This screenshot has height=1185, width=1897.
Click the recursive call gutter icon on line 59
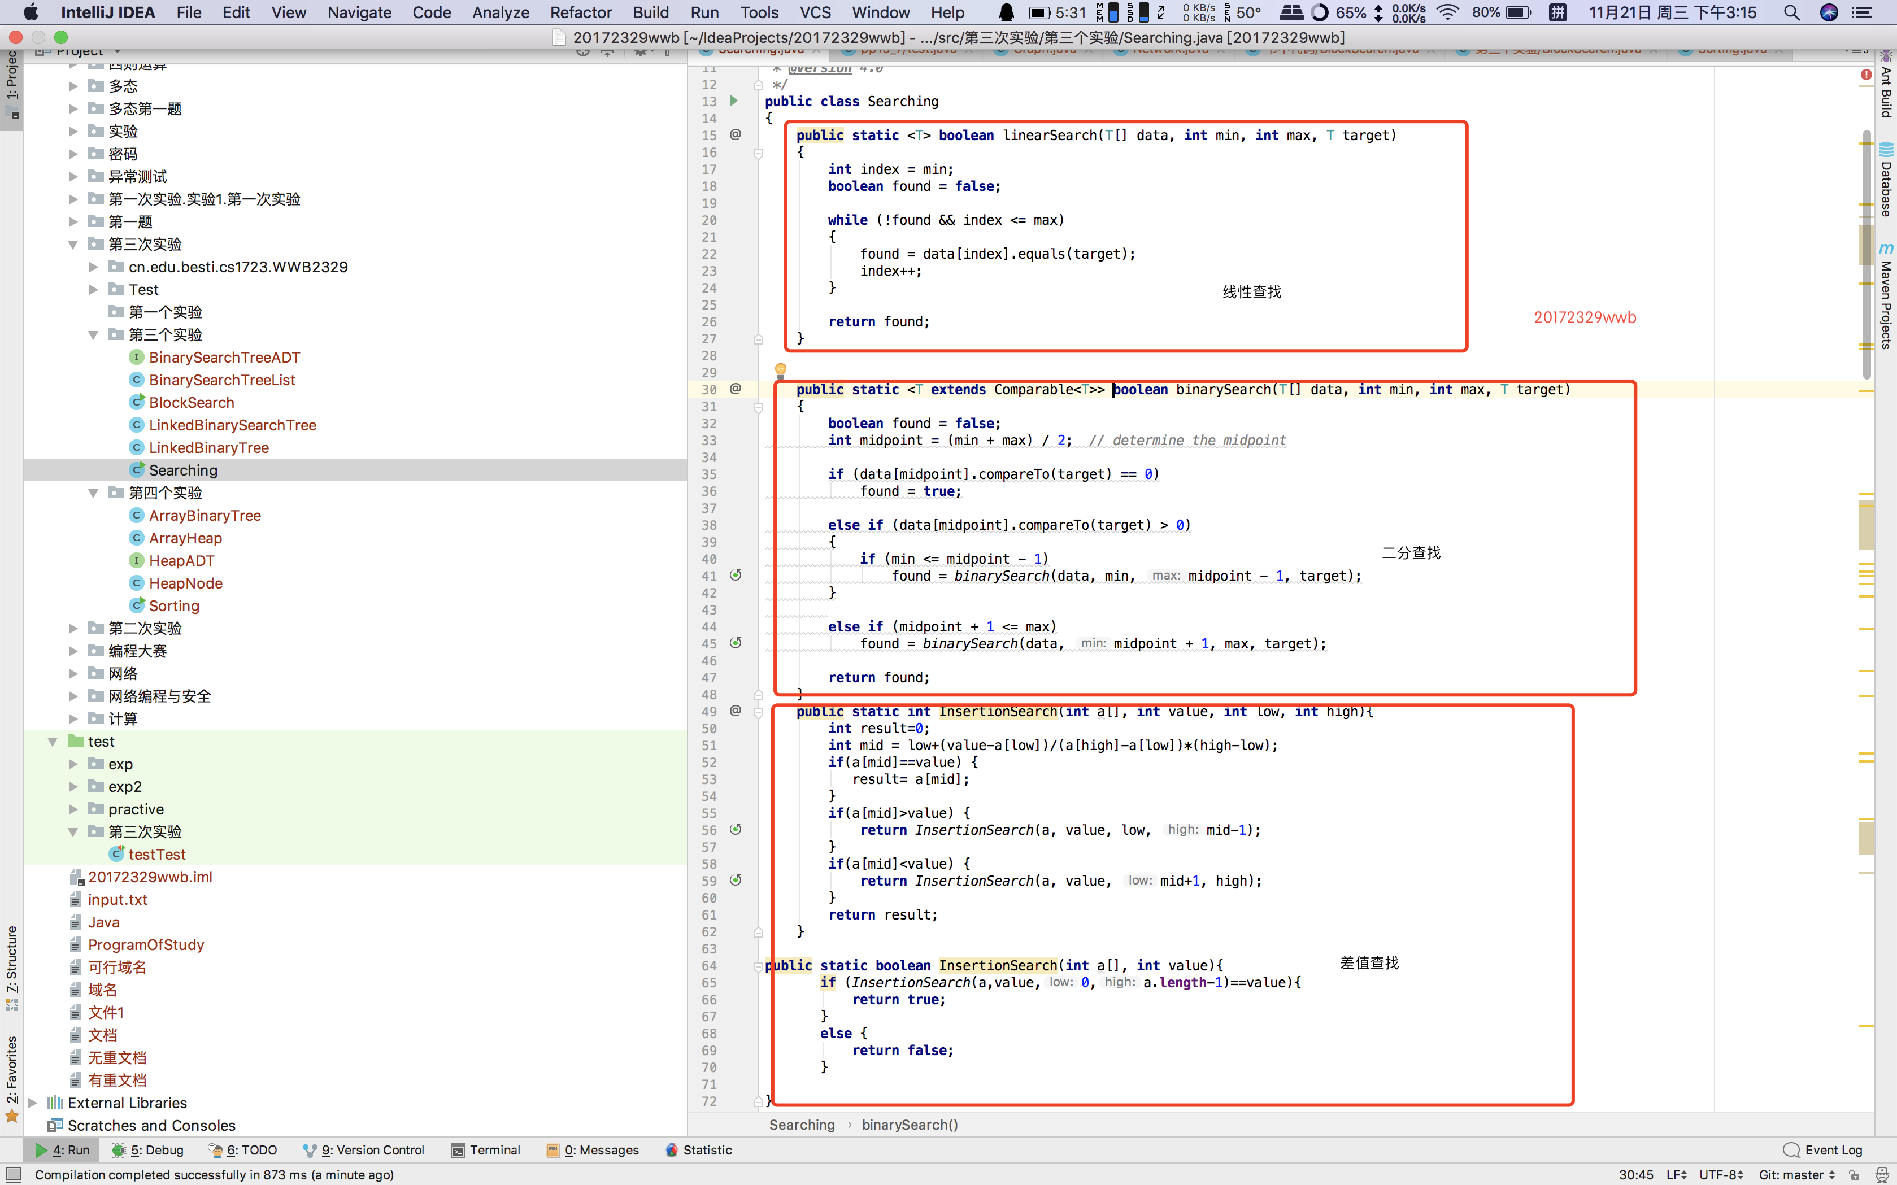(736, 880)
